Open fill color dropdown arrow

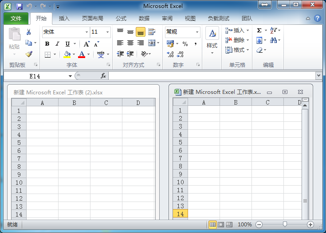pos(74,54)
